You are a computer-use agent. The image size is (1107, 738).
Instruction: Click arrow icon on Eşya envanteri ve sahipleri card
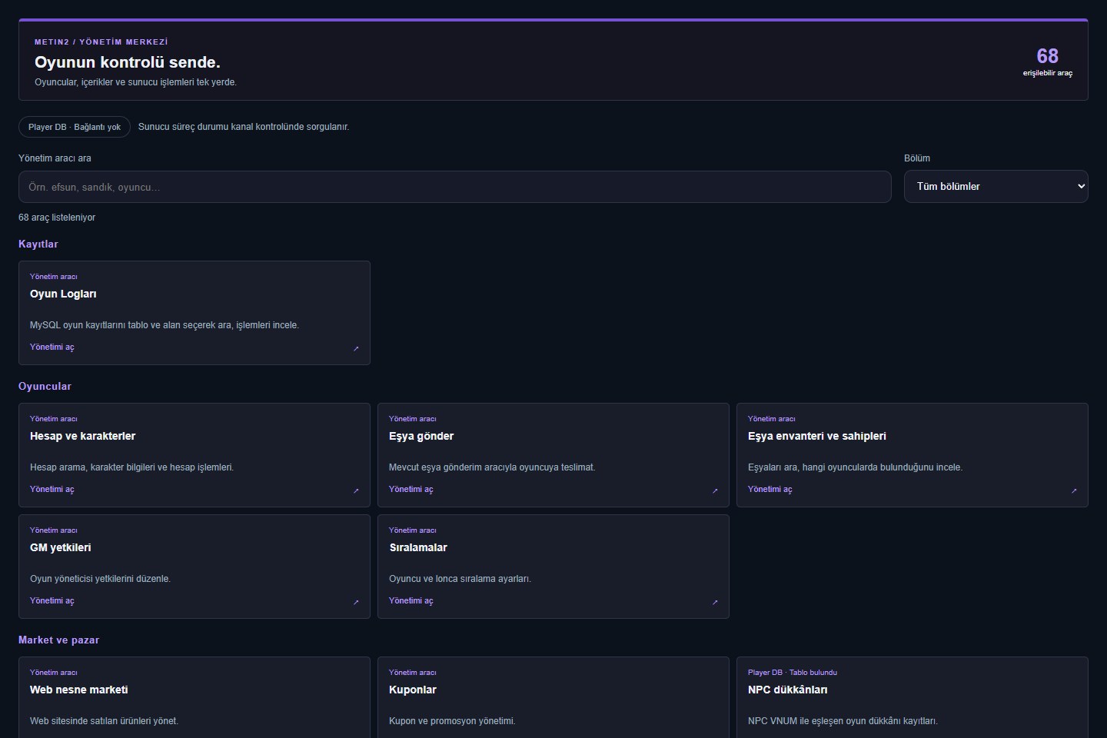(x=1074, y=490)
